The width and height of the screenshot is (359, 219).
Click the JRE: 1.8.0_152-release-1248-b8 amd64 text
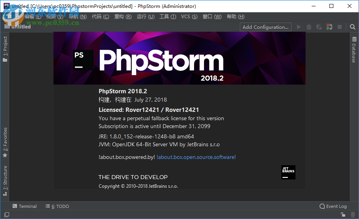click(x=146, y=136)
